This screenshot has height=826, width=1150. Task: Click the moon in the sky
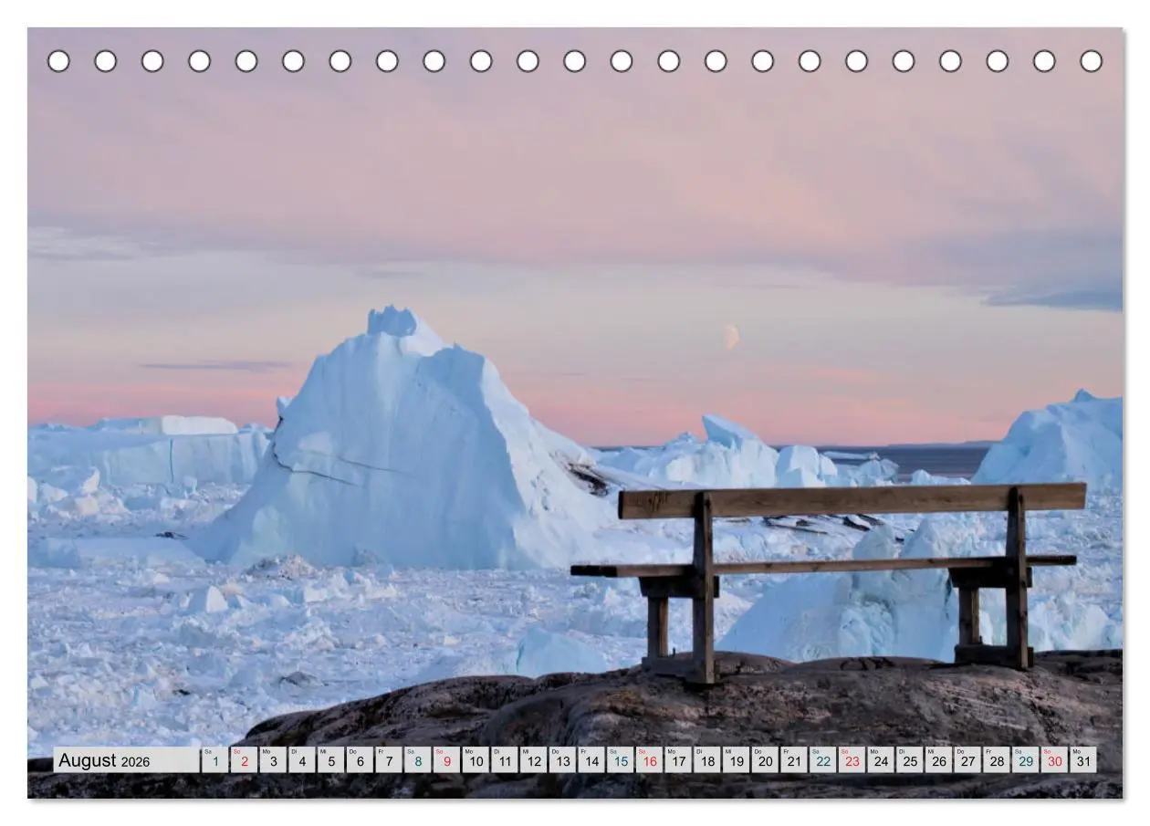[x=731, y=337]
